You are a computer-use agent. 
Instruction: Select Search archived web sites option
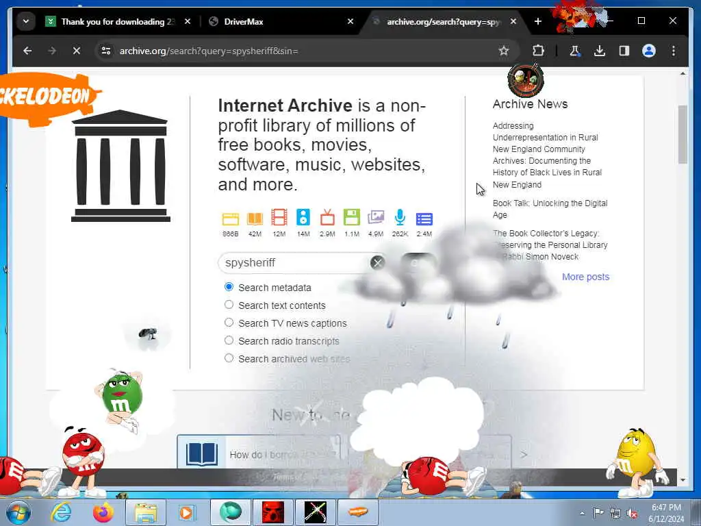pos(229,358)
